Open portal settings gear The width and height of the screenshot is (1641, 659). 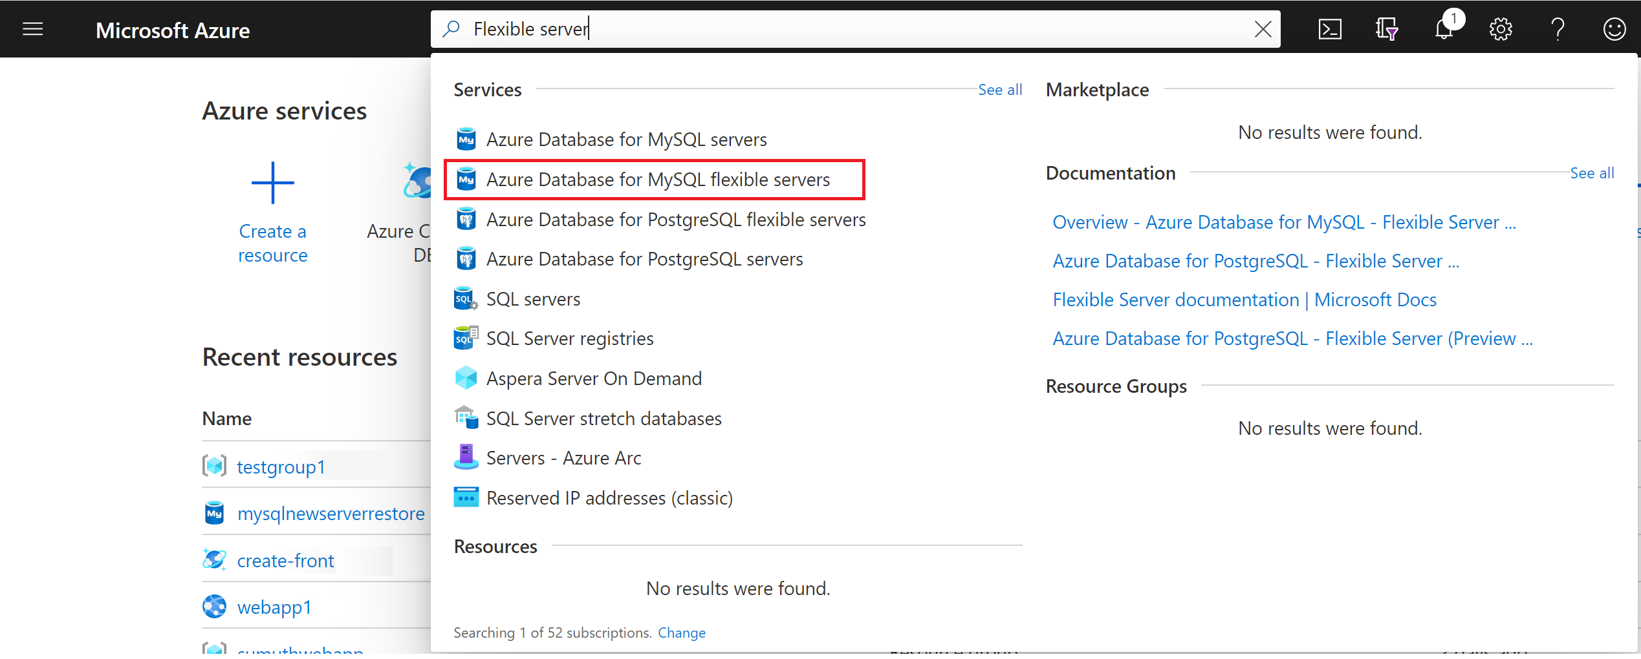pyautogui.click(x=1501, y=29)
